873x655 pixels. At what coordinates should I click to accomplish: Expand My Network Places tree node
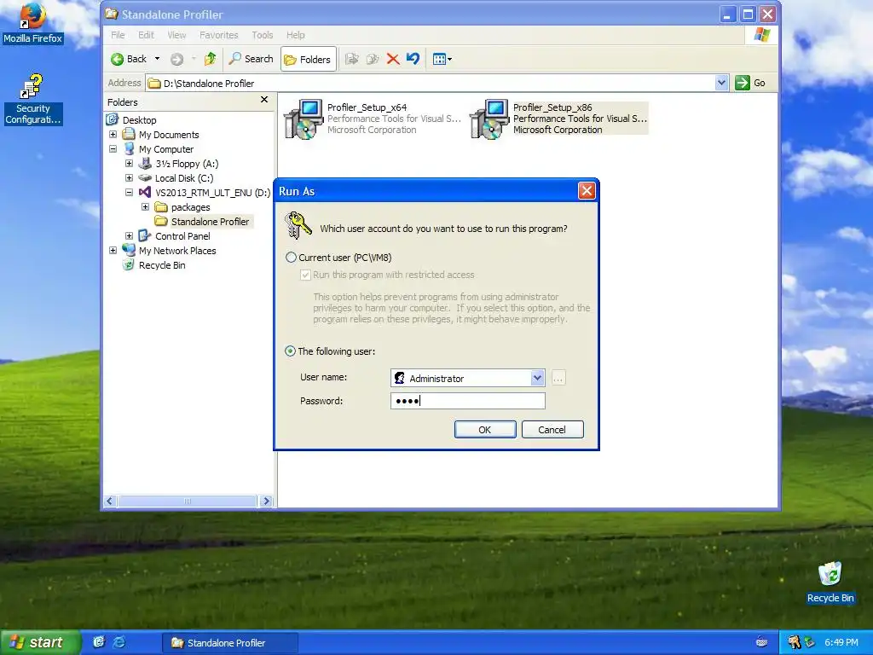pos(113,251)
